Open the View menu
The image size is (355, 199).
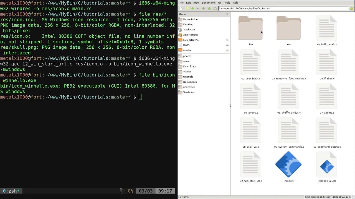pyautogui.click(x=196, y=3)
